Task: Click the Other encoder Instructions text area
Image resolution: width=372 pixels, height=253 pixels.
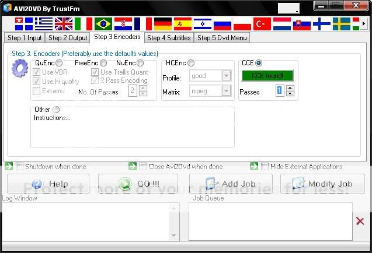Action: pyautogui.click(x=133, y=130)
